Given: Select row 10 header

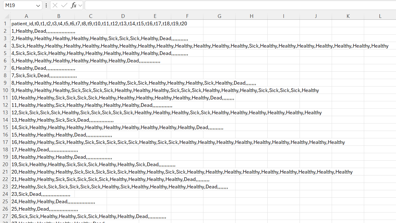Looking at the screenshot, I should tap(5, 90).
